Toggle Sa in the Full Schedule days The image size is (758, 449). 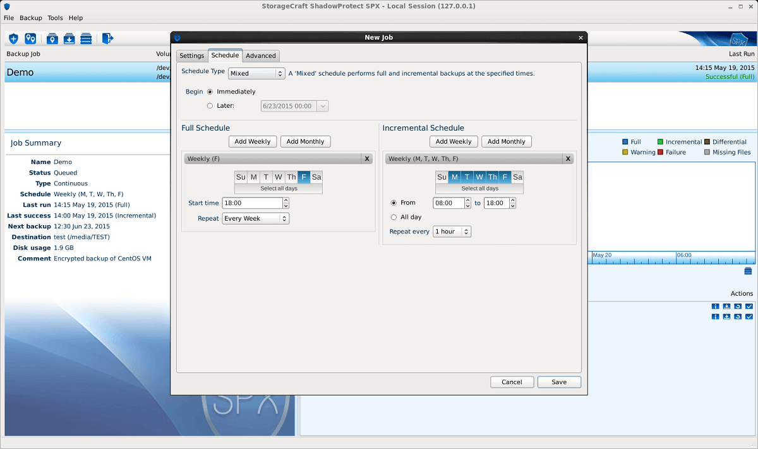(x=316, y=177)
